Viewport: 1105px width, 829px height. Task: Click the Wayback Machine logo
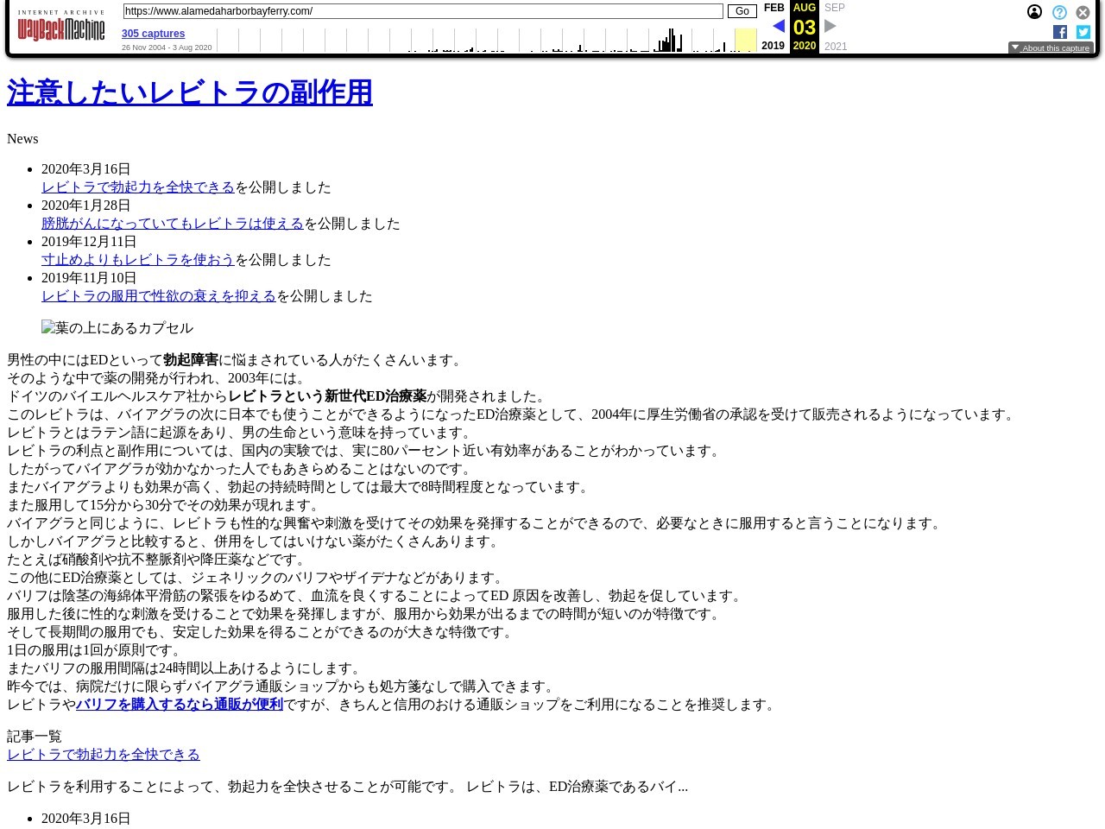pyautogui.click(x=60, y=27)
